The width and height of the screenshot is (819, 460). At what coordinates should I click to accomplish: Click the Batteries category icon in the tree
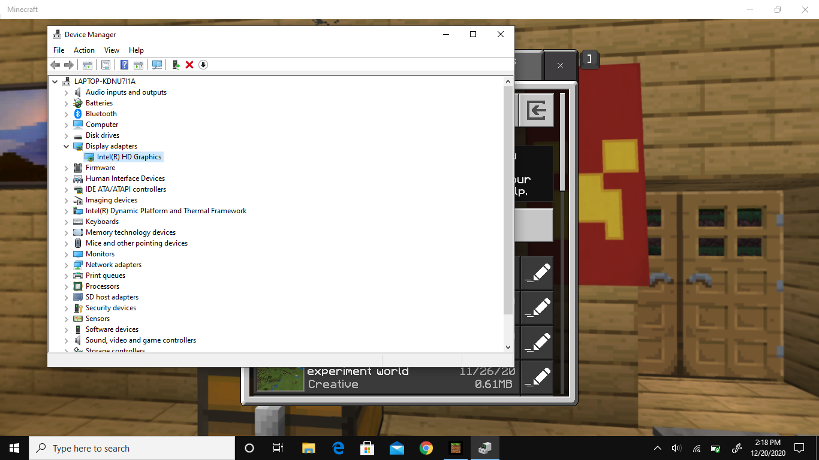click(78, 103)
